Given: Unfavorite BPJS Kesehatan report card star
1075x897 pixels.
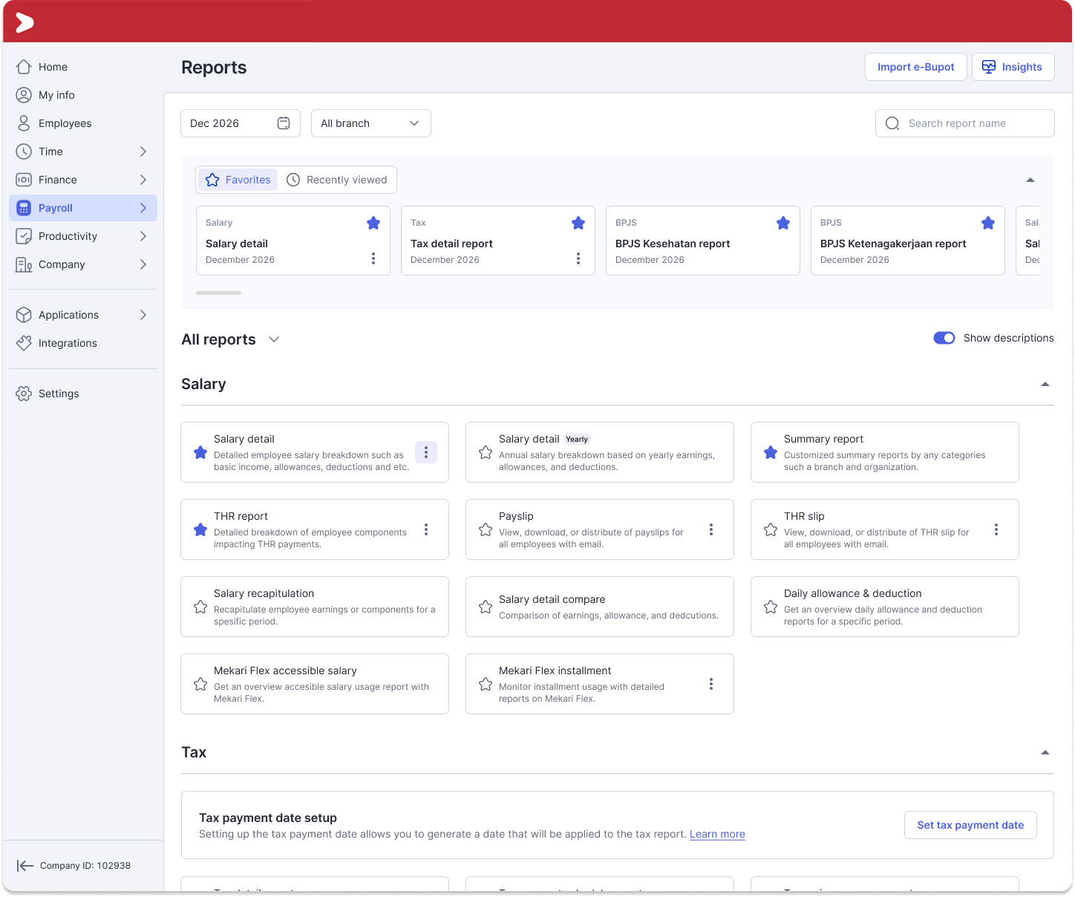Looking at the screenshot, I should (x=783, y=223).
